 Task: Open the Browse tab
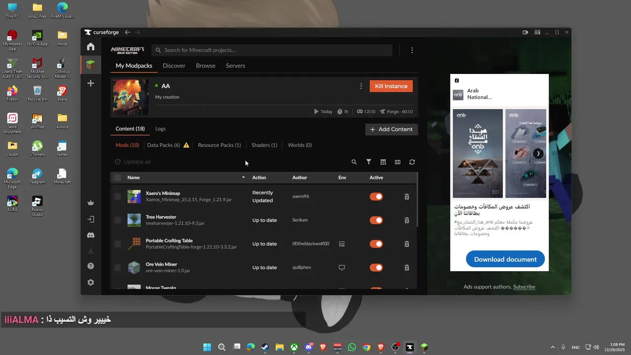click(206, 66)
